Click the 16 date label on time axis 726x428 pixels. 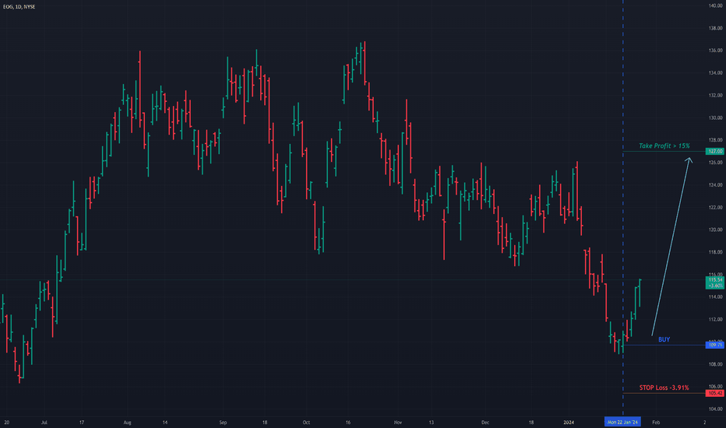347,423
